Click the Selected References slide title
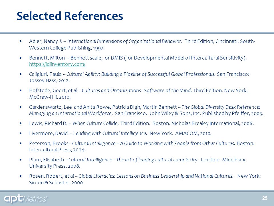The height and width of the screenshot is (206, 274). [x=70, y=16]
